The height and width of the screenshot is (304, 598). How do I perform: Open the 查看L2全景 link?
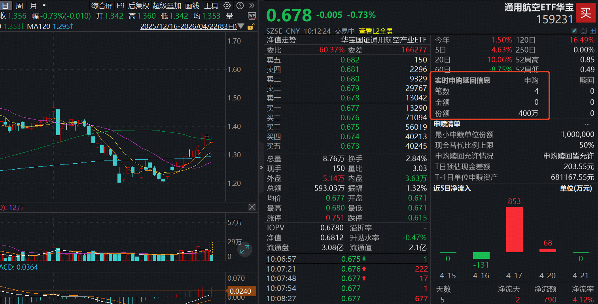point(376,31)
